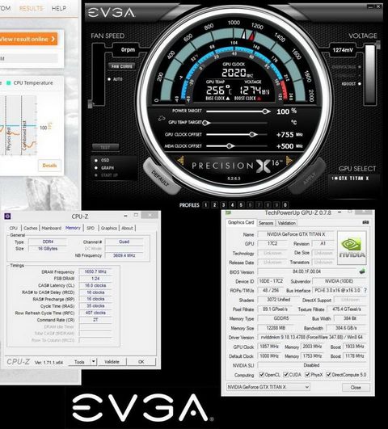
Task: Click the Close button in GPU-Z
Action: pyautogui.click(x=356, y=388)
